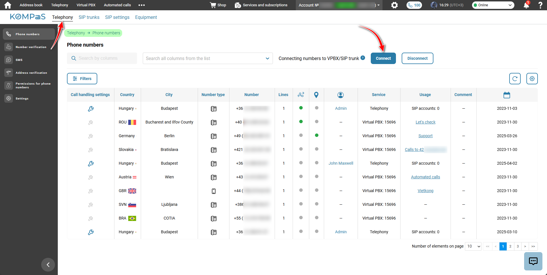The image size is (547, 275).
Task: Open call handling wrench for 2025-03-10 row
Action: click(x=91, y=232)
